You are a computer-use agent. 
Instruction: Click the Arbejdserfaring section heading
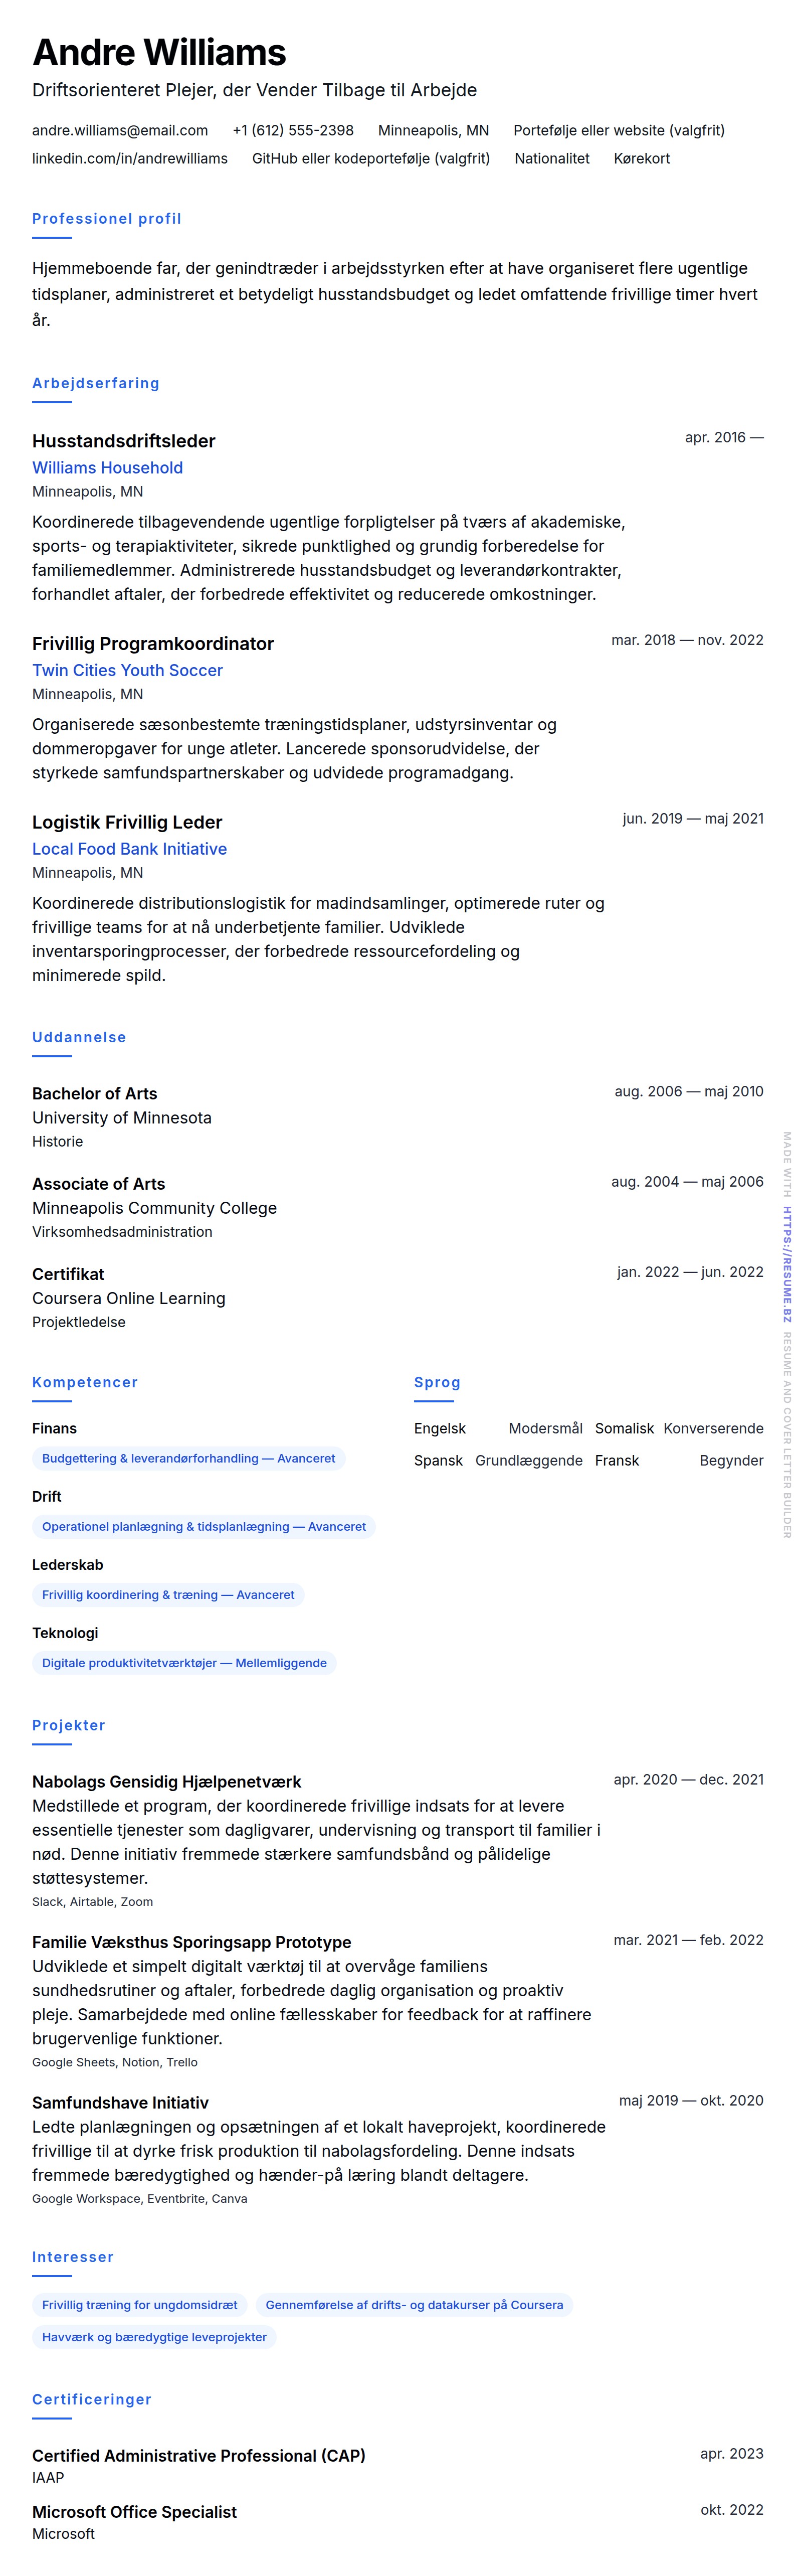96,383
